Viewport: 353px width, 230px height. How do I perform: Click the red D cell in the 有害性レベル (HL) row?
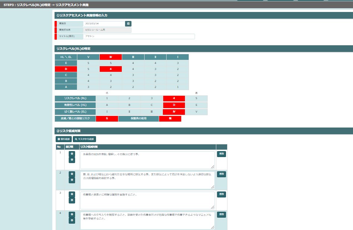coord(174,105)
